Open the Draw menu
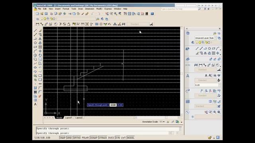The image size is (255, 143). coord(80,9)
